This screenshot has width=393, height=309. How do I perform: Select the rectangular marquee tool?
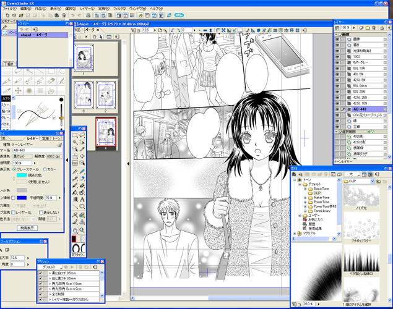coord(75,135)
